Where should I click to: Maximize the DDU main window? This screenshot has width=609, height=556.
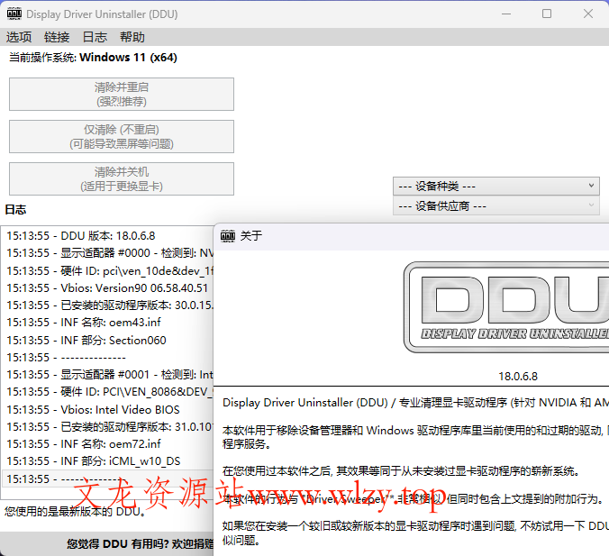(x=547, y=14)
